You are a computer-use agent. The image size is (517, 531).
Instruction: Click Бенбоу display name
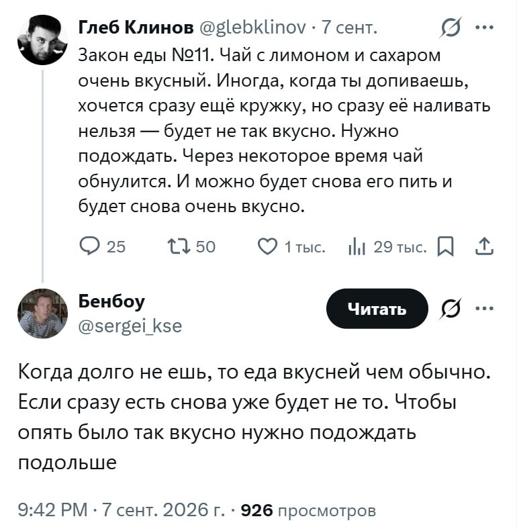(111, 301)
